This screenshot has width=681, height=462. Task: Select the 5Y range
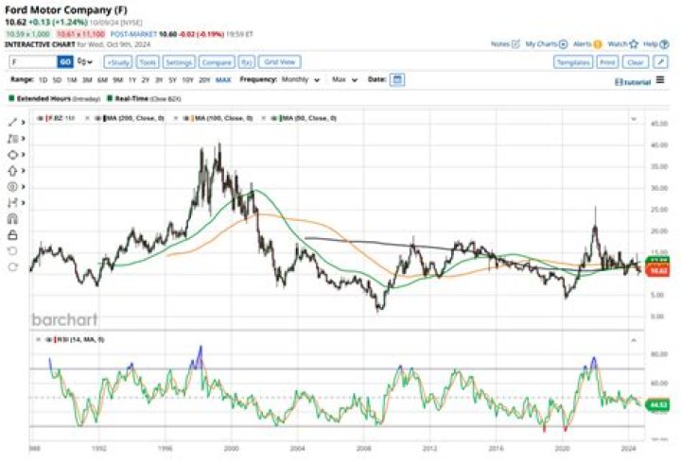pyautogui.click(x=172, y=80)
